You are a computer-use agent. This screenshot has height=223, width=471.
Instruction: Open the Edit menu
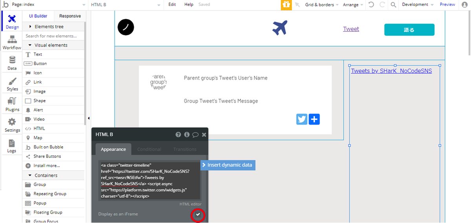tap(172, 5)
